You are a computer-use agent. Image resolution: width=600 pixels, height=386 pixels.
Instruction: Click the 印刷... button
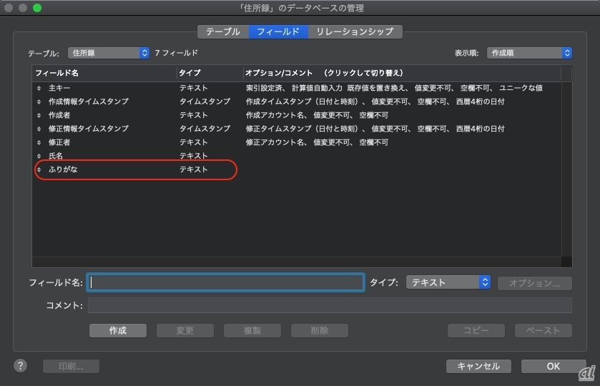coord(72,366)
